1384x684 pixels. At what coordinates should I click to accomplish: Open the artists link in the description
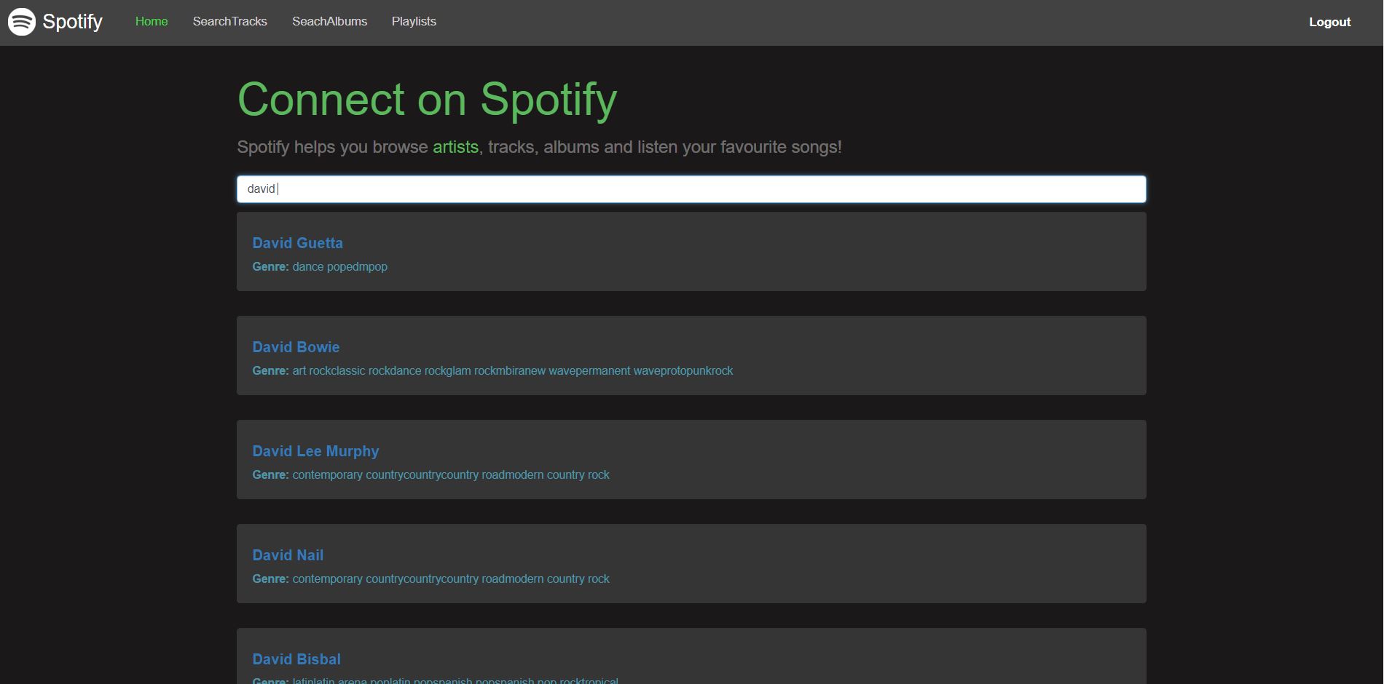[455, 146]
